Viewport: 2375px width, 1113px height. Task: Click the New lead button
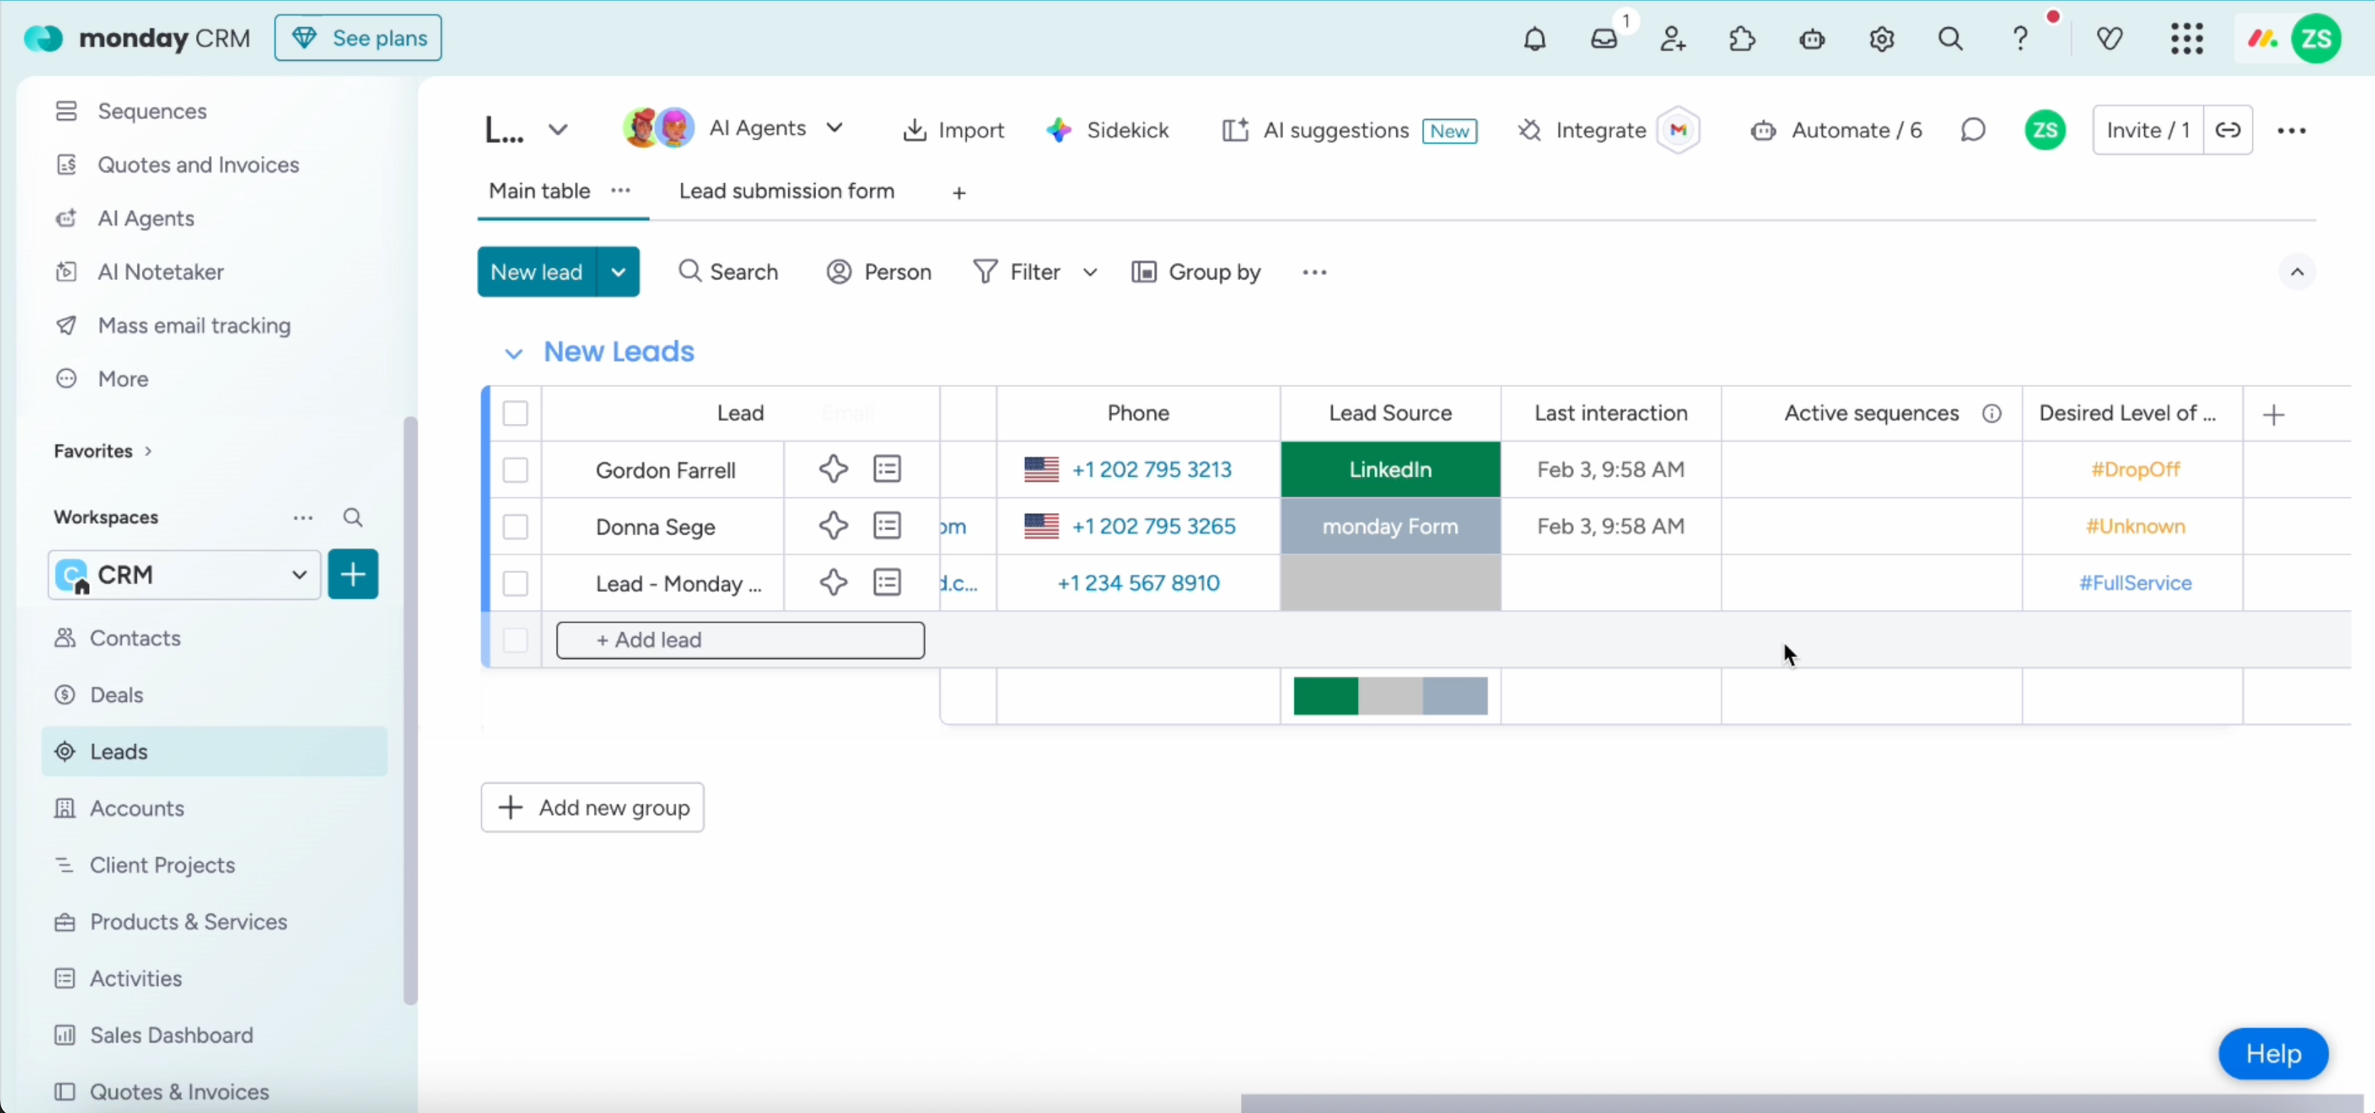tap(537, 271)
